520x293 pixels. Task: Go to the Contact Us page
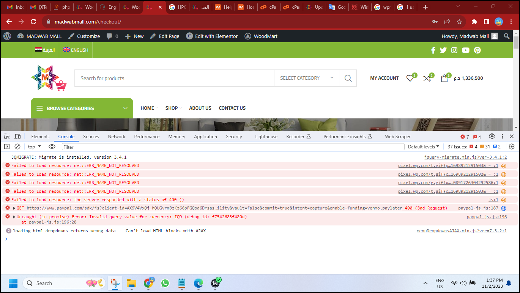[232, 108]
